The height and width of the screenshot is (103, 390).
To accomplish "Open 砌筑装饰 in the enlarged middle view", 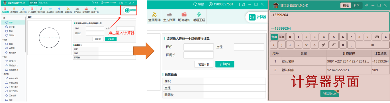I will point(184,17).
